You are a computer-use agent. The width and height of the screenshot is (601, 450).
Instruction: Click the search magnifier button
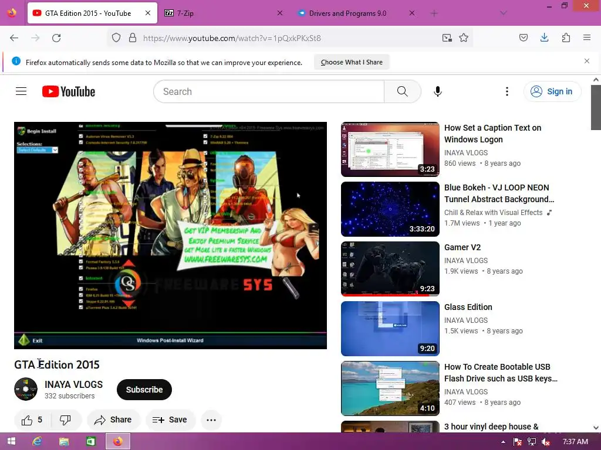tap(403, 91)
